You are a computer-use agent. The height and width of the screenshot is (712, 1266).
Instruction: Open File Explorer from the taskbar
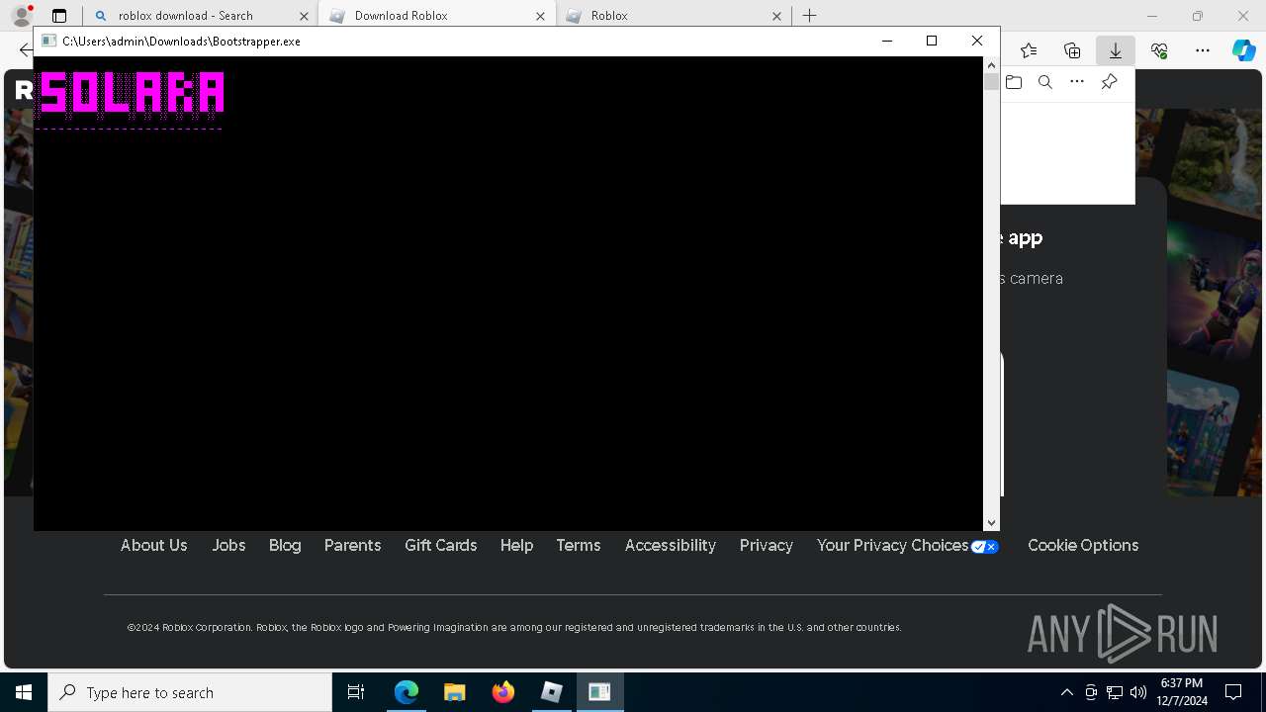(x=455, y=692)
